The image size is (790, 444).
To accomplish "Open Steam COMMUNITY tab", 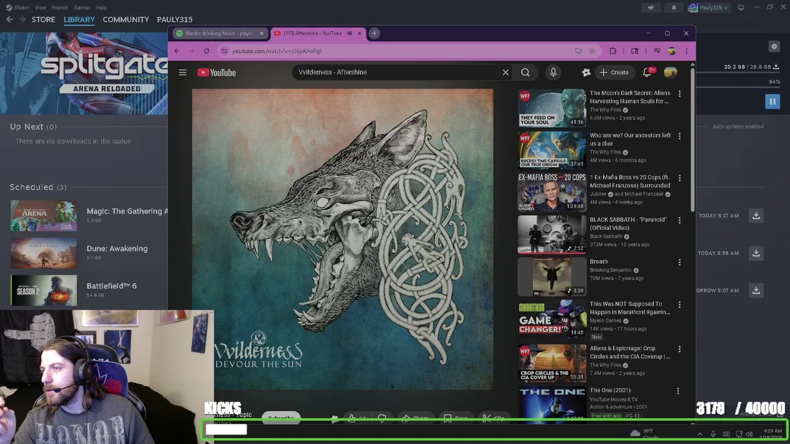I will [x=126, y=20].
